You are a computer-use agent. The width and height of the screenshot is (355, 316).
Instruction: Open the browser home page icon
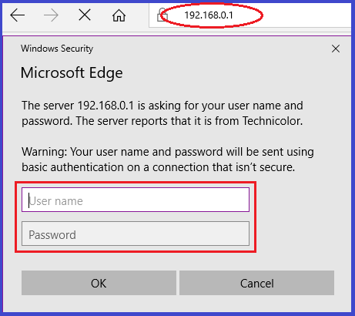(119, 15)
